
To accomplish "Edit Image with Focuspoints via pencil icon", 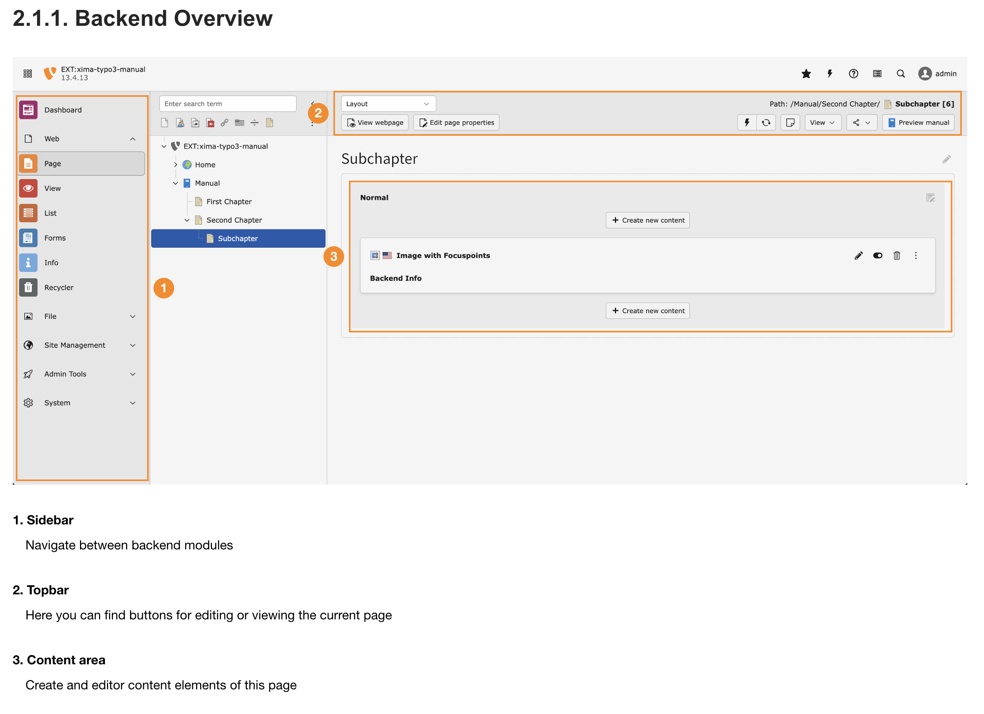I will point(858,256).
